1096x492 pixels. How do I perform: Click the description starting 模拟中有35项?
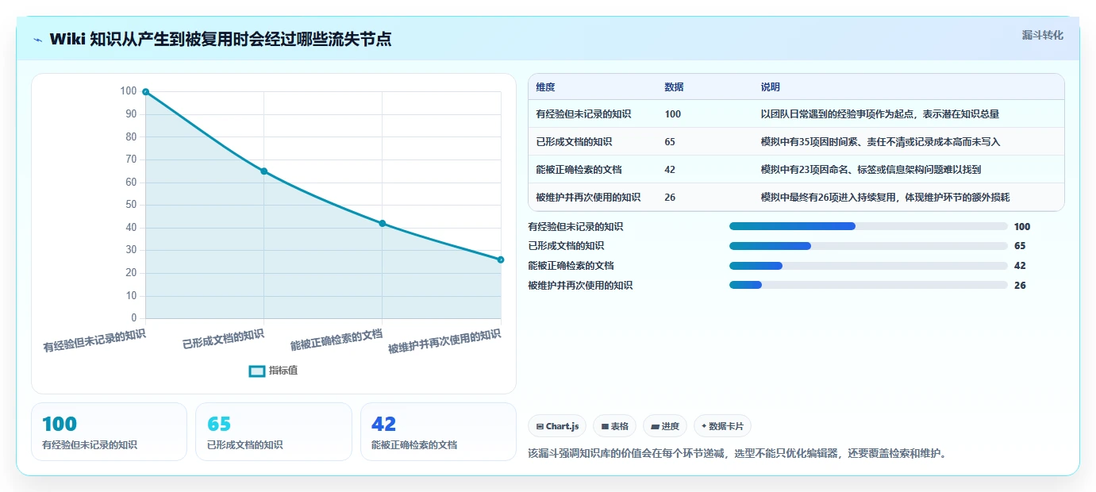click(880, 142)
